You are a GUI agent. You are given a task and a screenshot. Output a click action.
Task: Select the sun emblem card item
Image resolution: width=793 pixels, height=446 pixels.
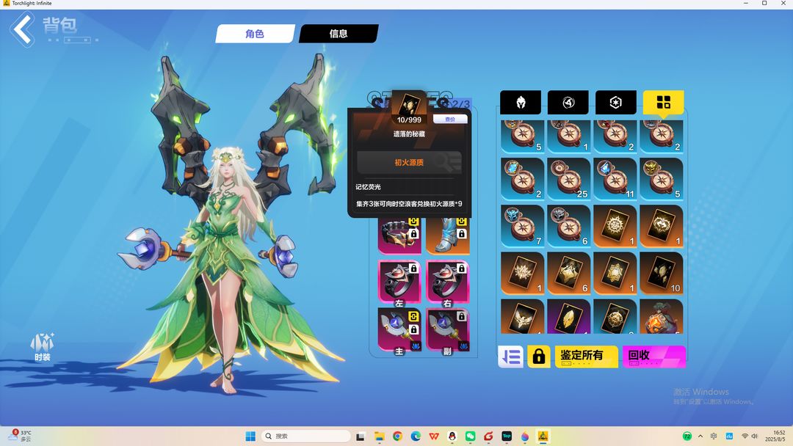pyautogui.click(x=615, y=226)
